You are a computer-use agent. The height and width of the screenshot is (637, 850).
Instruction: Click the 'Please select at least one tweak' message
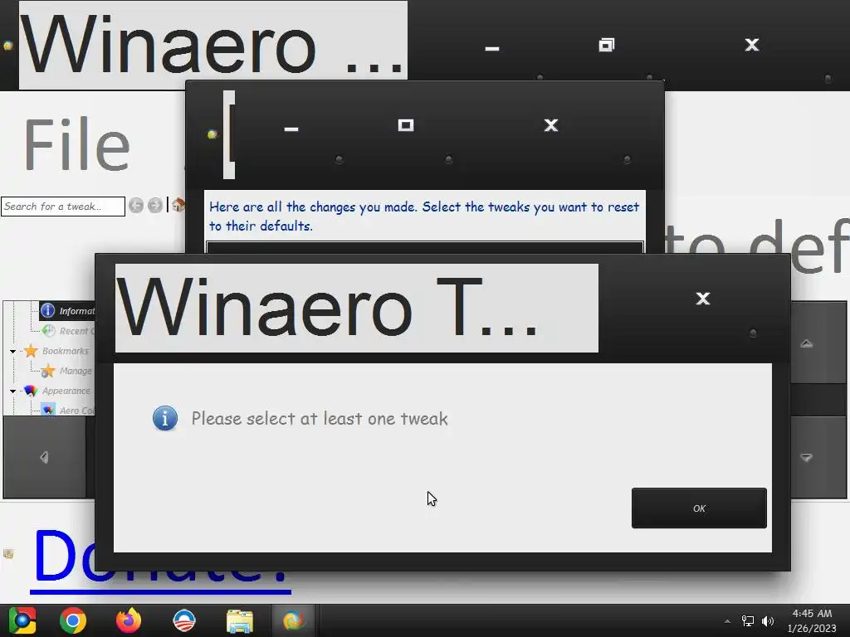click(320, 419)
